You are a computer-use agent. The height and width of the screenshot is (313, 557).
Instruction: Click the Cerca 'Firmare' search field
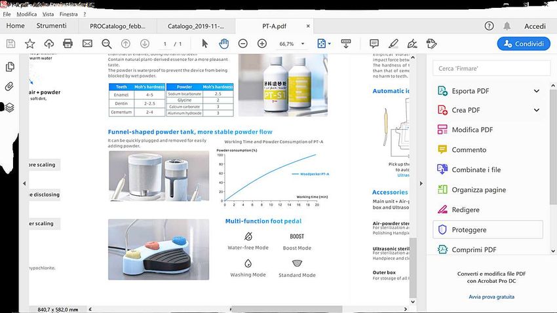pyautogui.click(x=491, y=69)
